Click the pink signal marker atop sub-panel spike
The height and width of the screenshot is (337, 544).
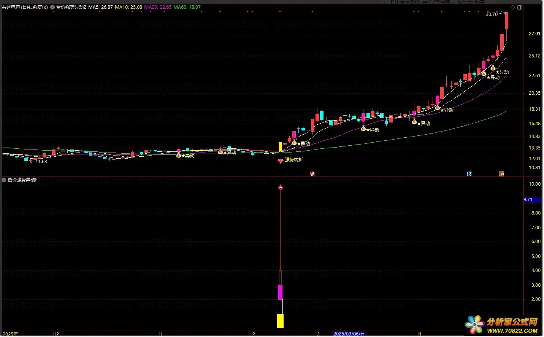281,187
